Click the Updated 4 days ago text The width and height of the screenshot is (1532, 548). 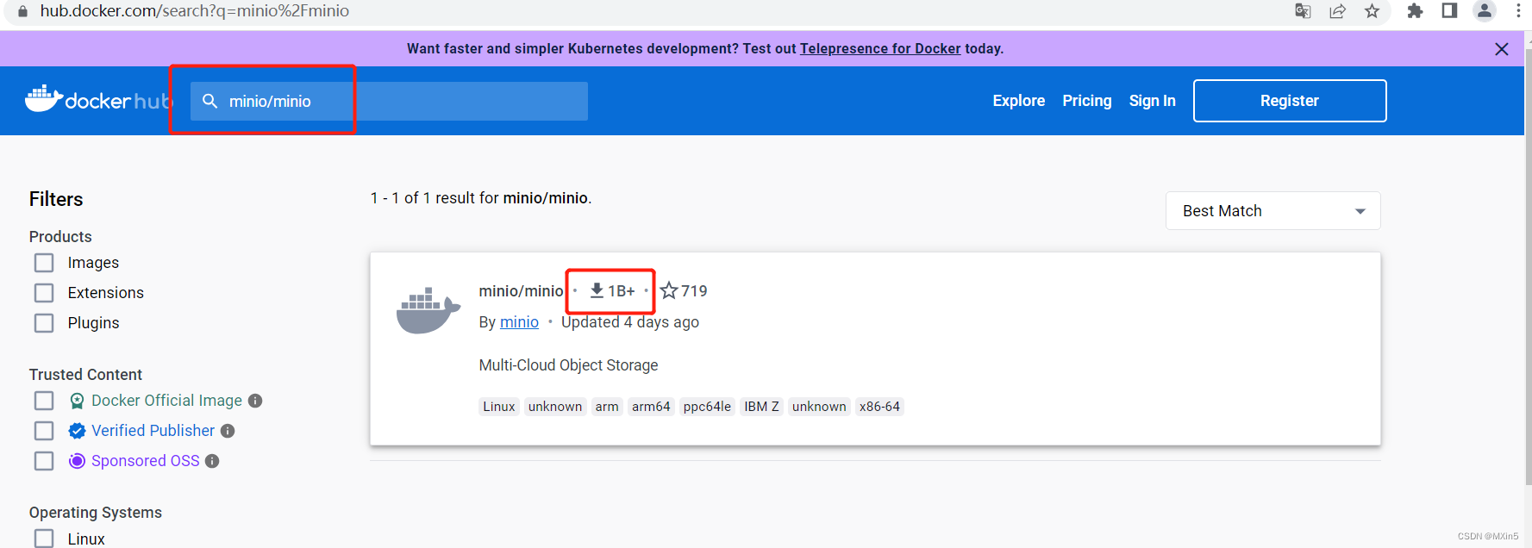[x=630, y=322]
